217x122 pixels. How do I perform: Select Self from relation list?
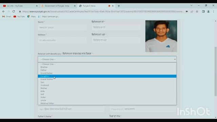[107, 94]
